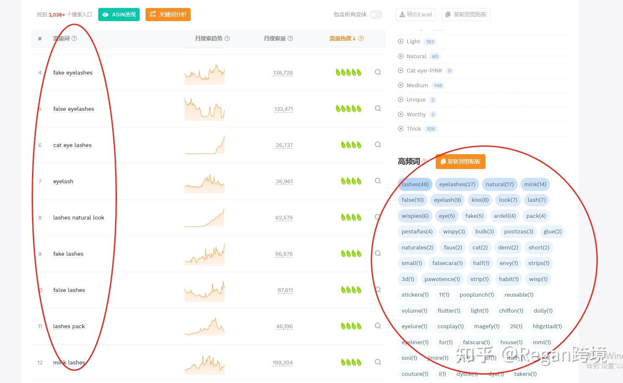The image size is (623, 383).
Task: Select the Unique radio option
Action: click(x=401, y=99)
